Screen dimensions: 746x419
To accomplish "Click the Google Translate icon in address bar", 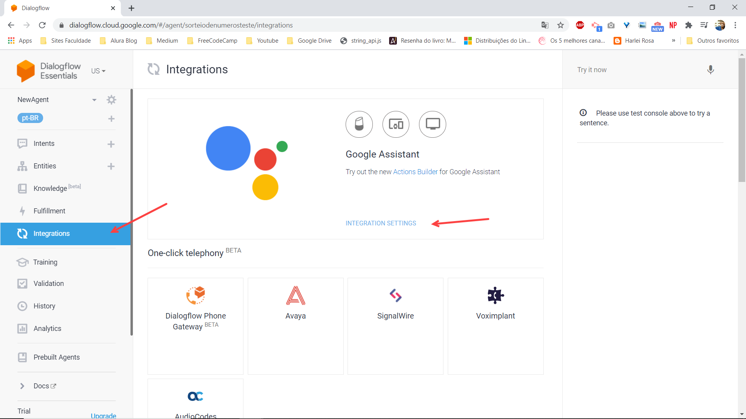I will click(x=545, y=25).
